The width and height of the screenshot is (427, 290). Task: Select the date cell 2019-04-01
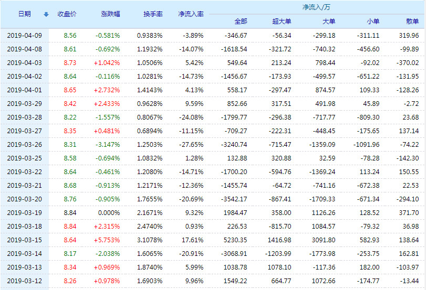pyautogui.click(x=25, y=90)
